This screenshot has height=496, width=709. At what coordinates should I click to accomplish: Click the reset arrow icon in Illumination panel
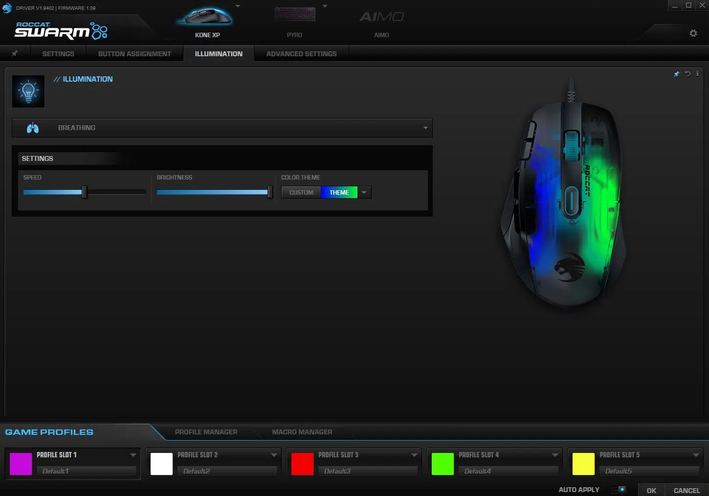point(687,74)
